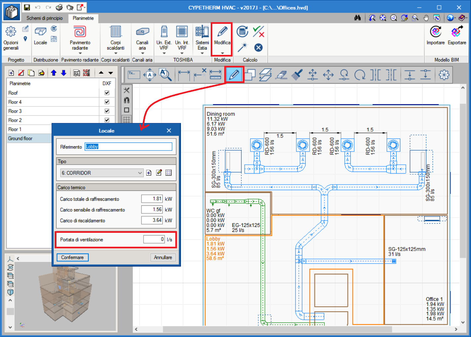Click the drawing area vertical scrollbar
The image size is (471, 337).
coord(463,180)
